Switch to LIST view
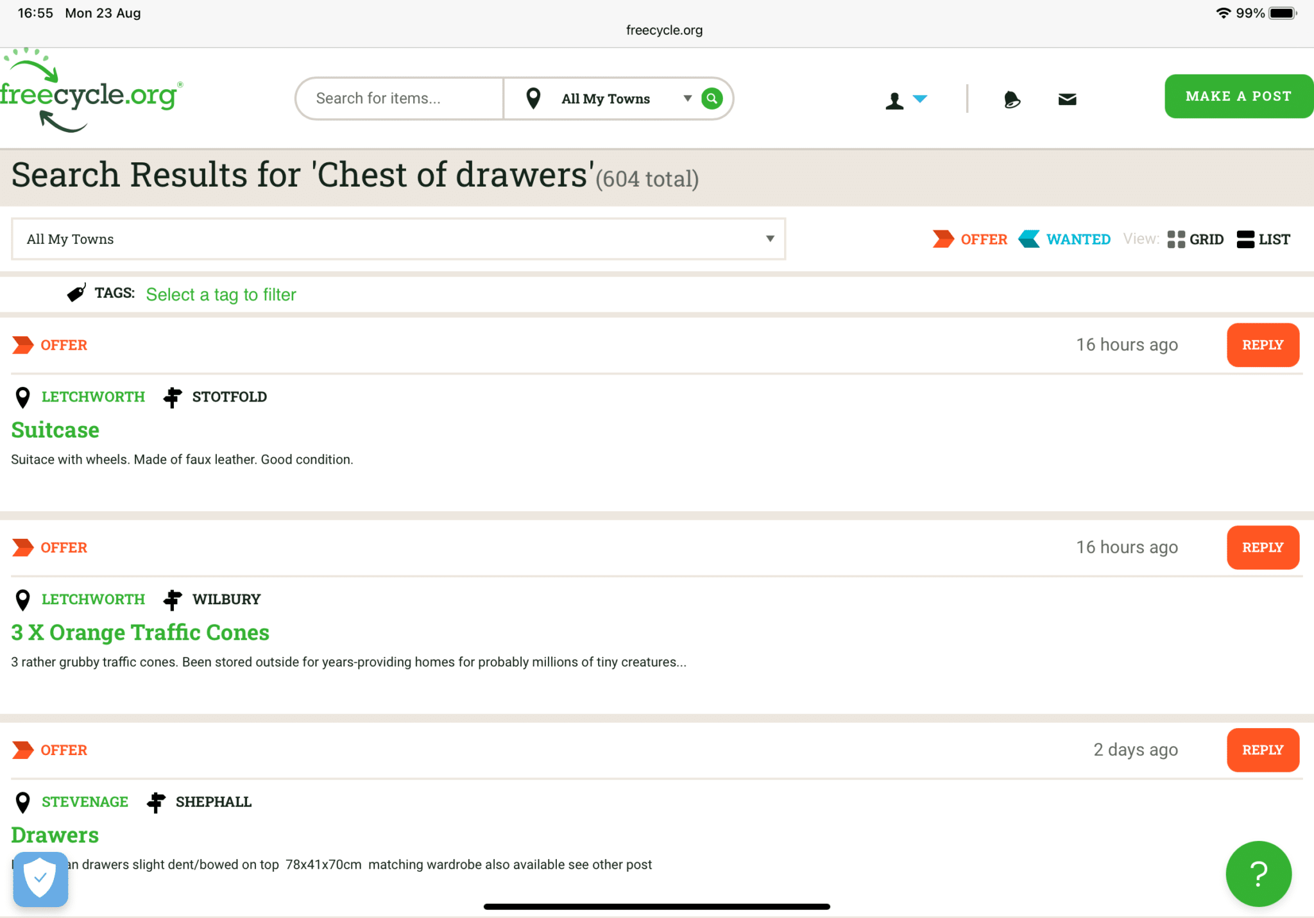 (x=1263, y=239)
